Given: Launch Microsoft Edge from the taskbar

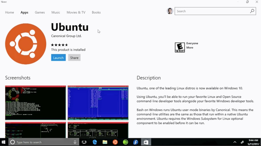Looking at the screenshot, I should (95, 142).
